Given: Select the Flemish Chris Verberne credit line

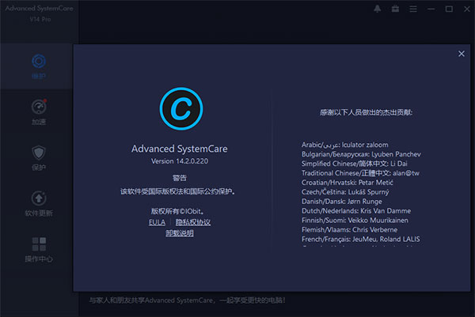Looking at the screenshot, I should point(349,230).
